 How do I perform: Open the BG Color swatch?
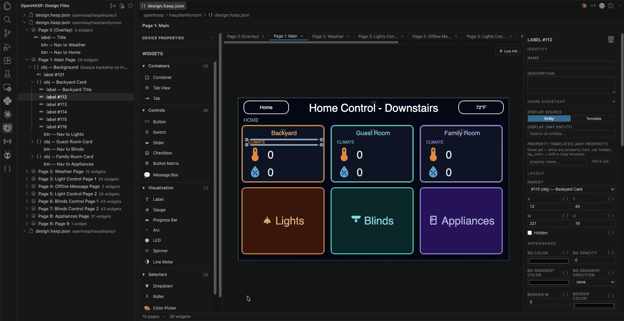click(548, 261)
